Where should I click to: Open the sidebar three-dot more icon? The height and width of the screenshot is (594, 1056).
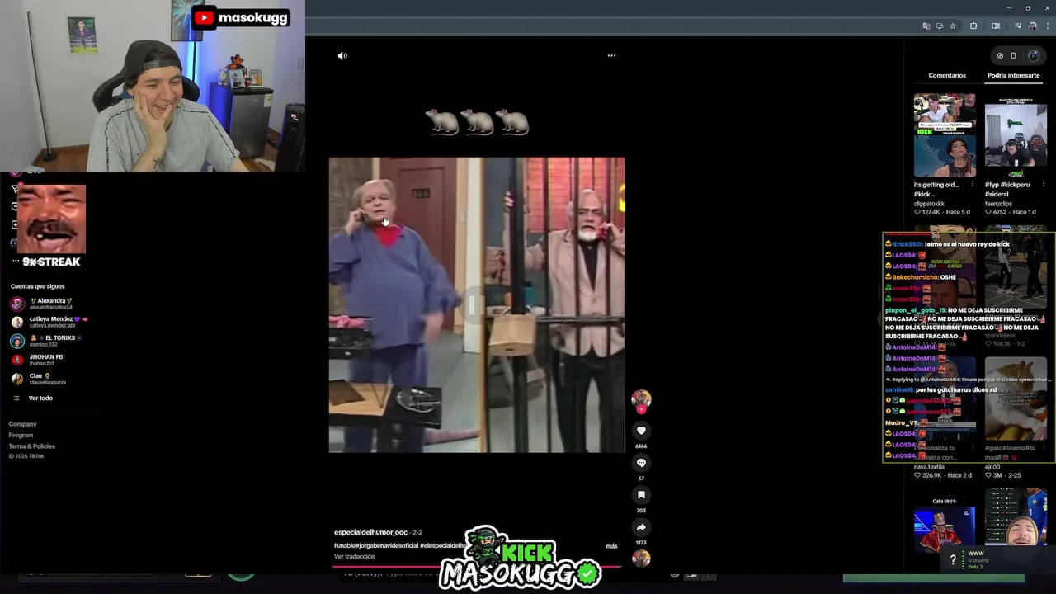pos(15,261)
